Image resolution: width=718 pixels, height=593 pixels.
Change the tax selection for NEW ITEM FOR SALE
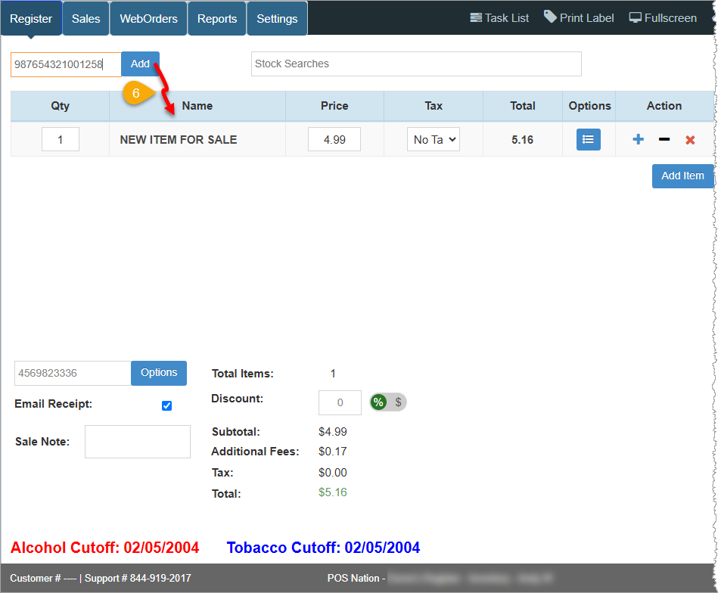[x=433, y=139]
